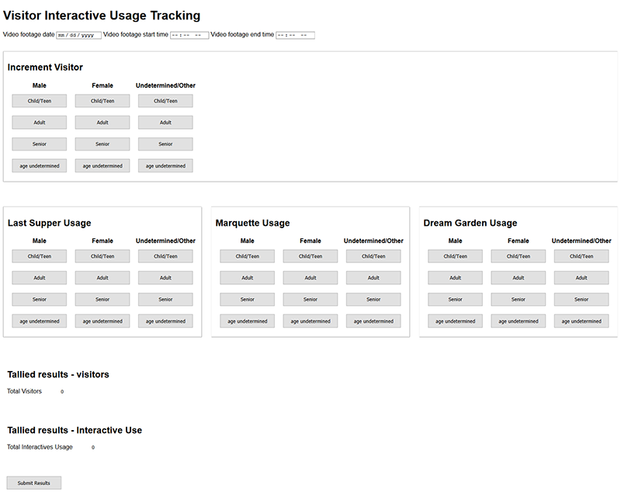Add a Female Adult visitor
Screen dimensions: 621x496
click(102, 123)
